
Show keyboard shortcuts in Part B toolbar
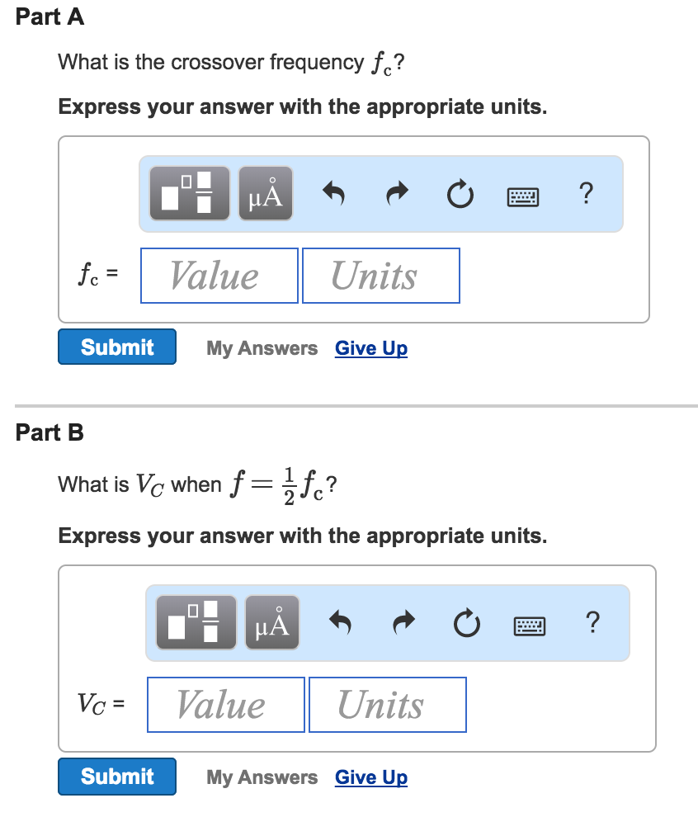click(530, 624)
